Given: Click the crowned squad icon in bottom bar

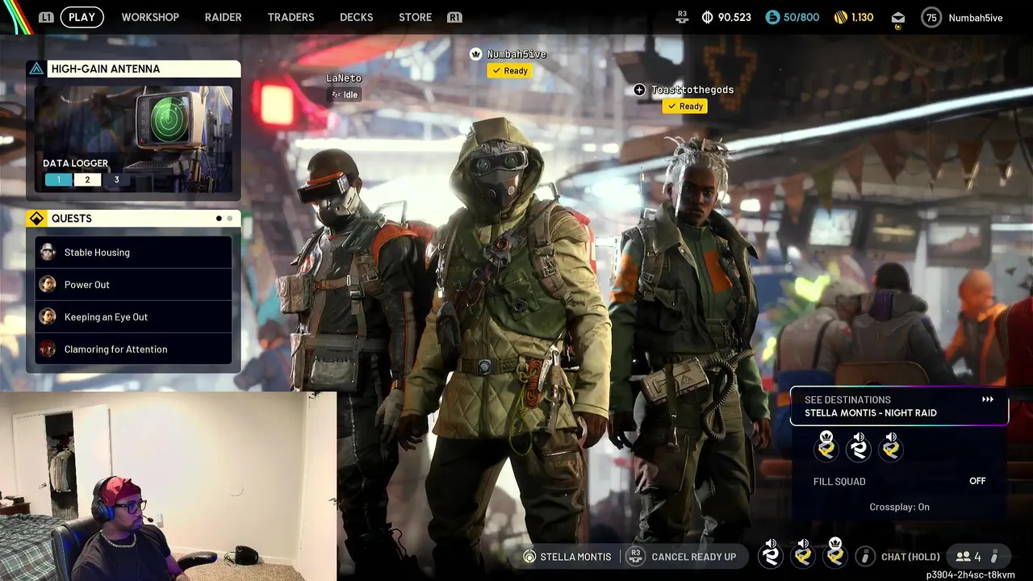Looking at the screenshot, I should coord(835,554).
